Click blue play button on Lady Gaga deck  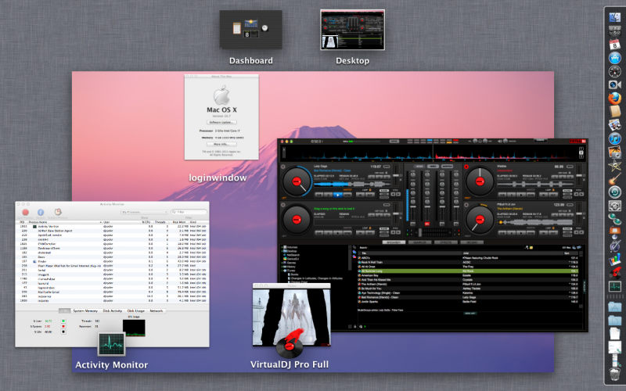(x=337, y=195)
